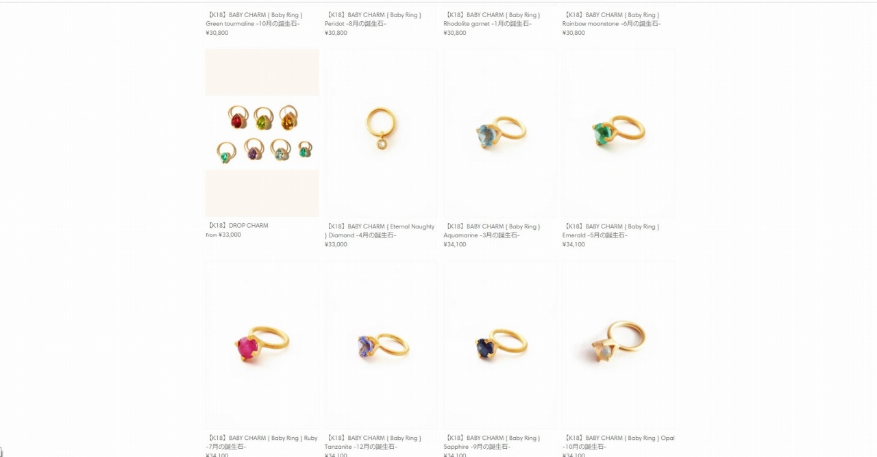Open the Aquamarine baby ring image
This screenshot has height=457, width=877.
(x=499, y=133)
